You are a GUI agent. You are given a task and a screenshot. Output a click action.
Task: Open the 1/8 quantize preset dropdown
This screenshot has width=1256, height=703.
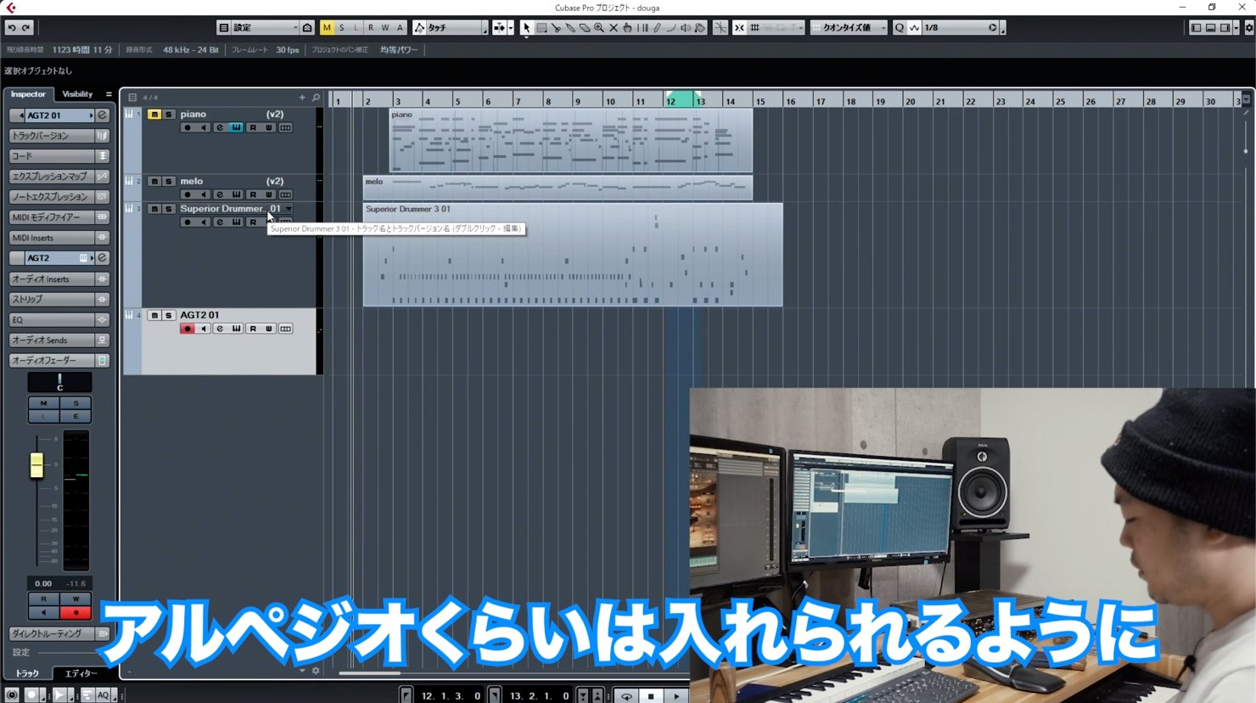click(961, 28)
